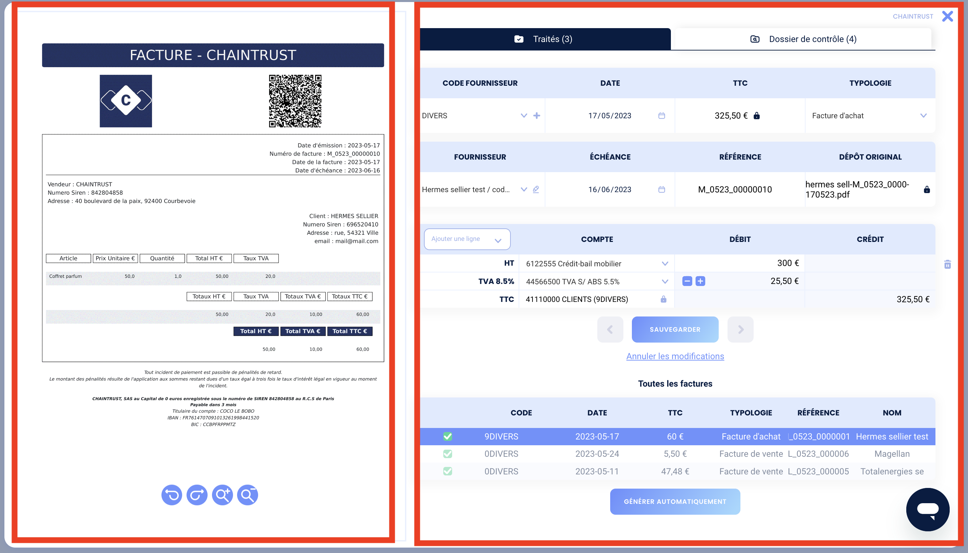Viewport: 968px width, 553px height.
Task: Switch to the Traités (3) tab
Action: (x=545, y=39)
